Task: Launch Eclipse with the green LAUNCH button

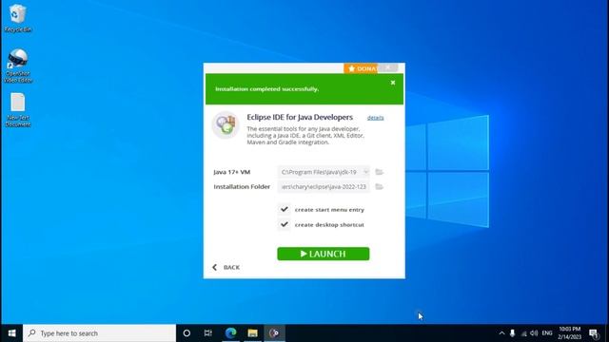Action: pyautogui.click(x=324, y=254)
